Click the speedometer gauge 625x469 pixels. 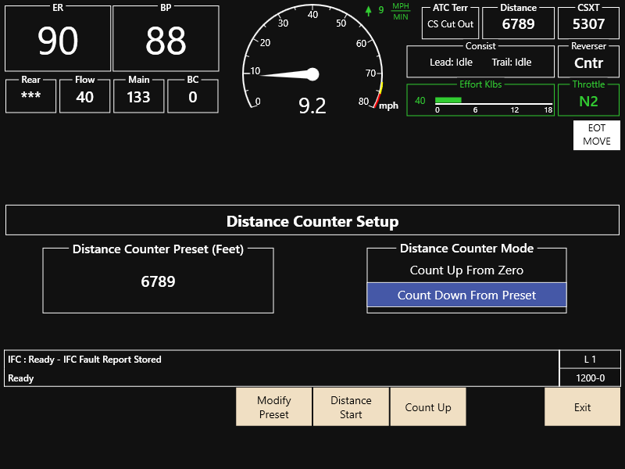pyautogui.click(x=312, y=63)
